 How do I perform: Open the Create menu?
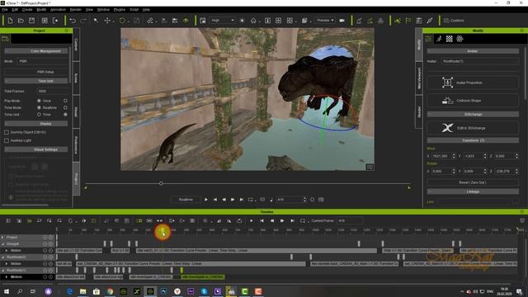pyautogui.click(x=27, y=10)
